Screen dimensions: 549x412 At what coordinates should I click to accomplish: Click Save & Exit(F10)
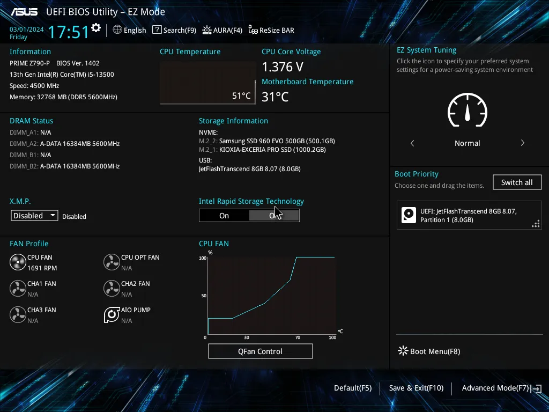pos(416,388)
